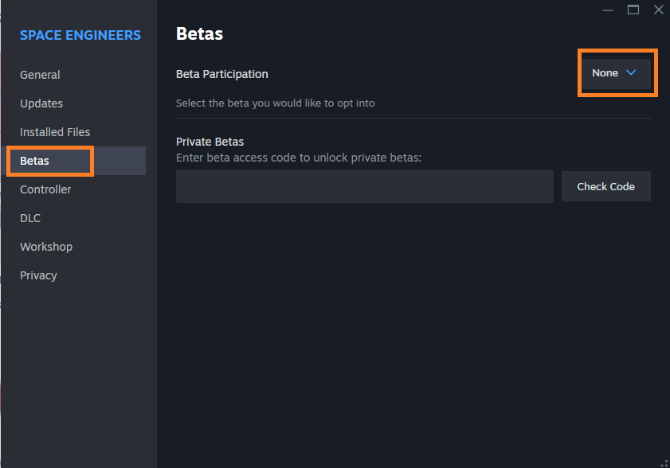Click the Private Betas label

(x=210, y=142)
